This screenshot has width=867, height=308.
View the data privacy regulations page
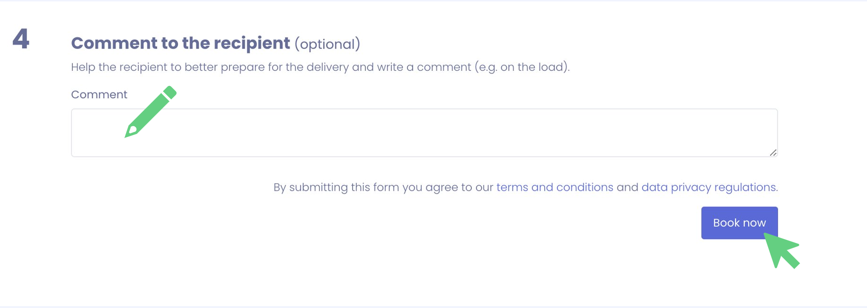pos(708,187)
